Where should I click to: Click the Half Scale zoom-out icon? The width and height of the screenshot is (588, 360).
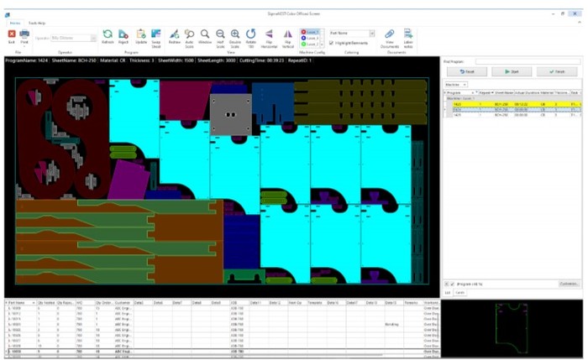click(220, 34)
